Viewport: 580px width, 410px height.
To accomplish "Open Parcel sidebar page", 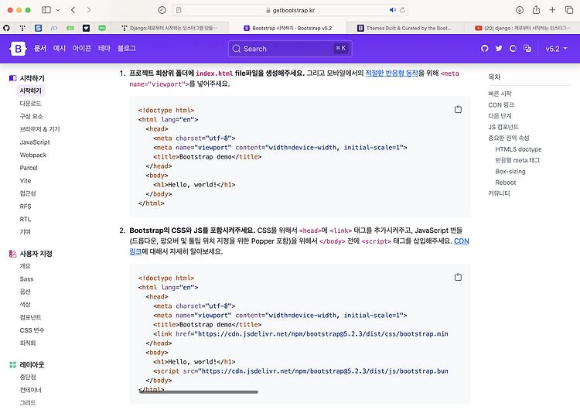I will pyautogui.click(x=29, y=168).
